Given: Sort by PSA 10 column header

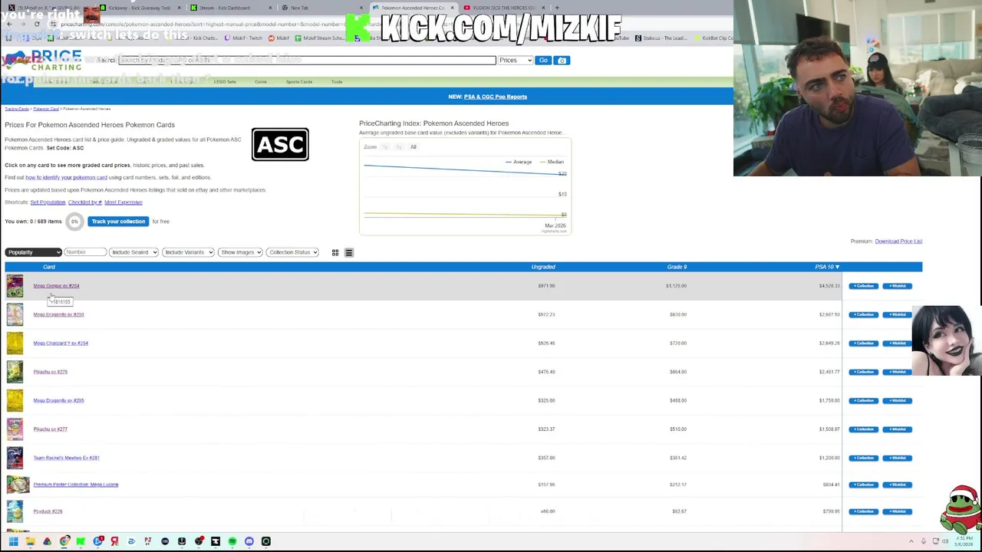Looking at the screenshot, I should pos(826,267).
